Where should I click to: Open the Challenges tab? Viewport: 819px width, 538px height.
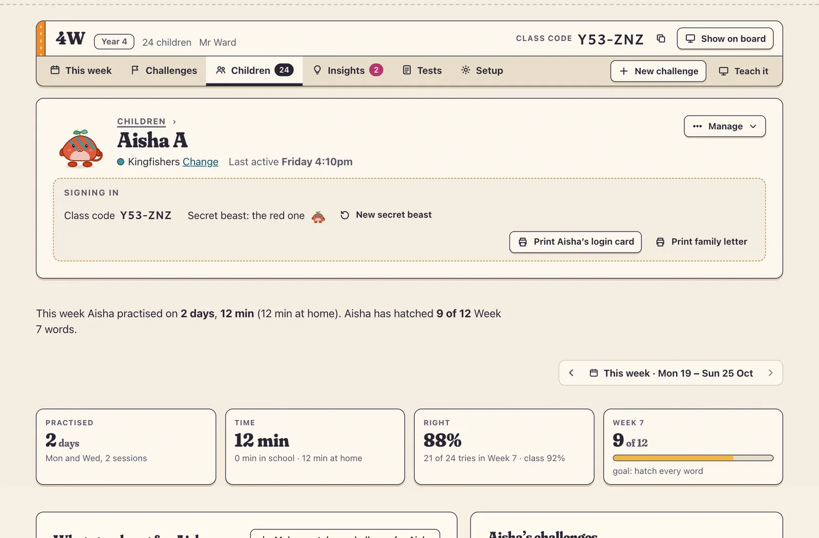164,71
